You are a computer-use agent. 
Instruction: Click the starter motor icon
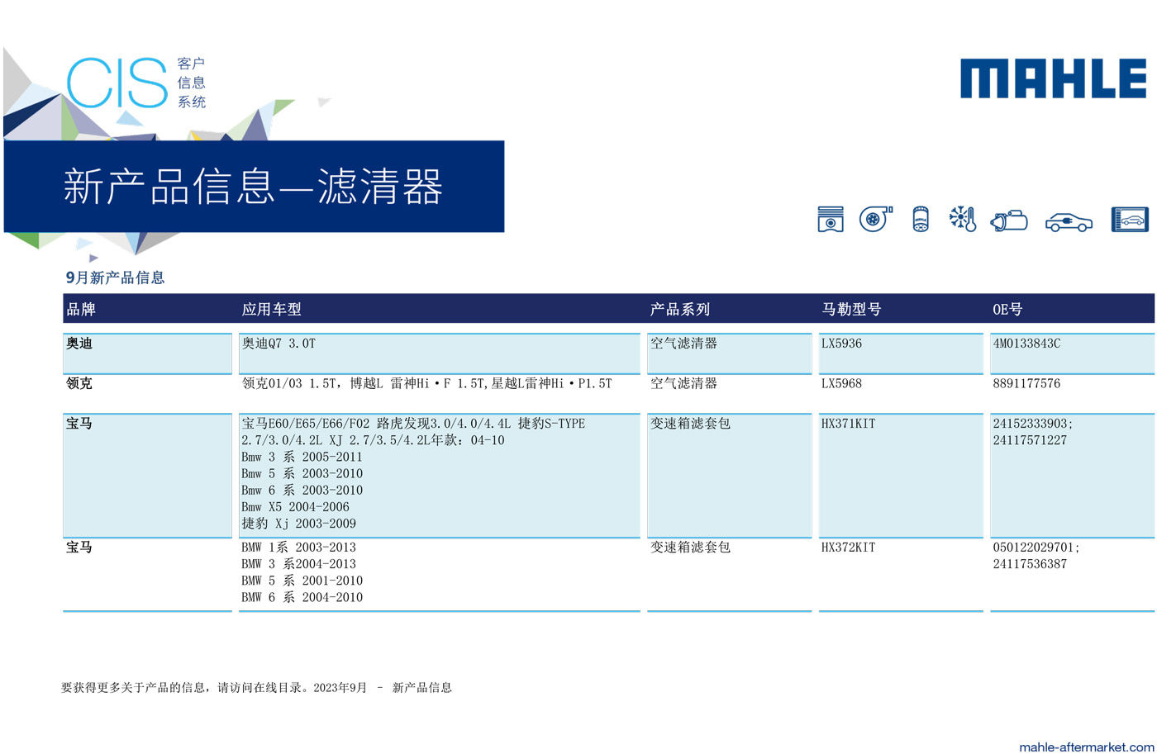1009,221
